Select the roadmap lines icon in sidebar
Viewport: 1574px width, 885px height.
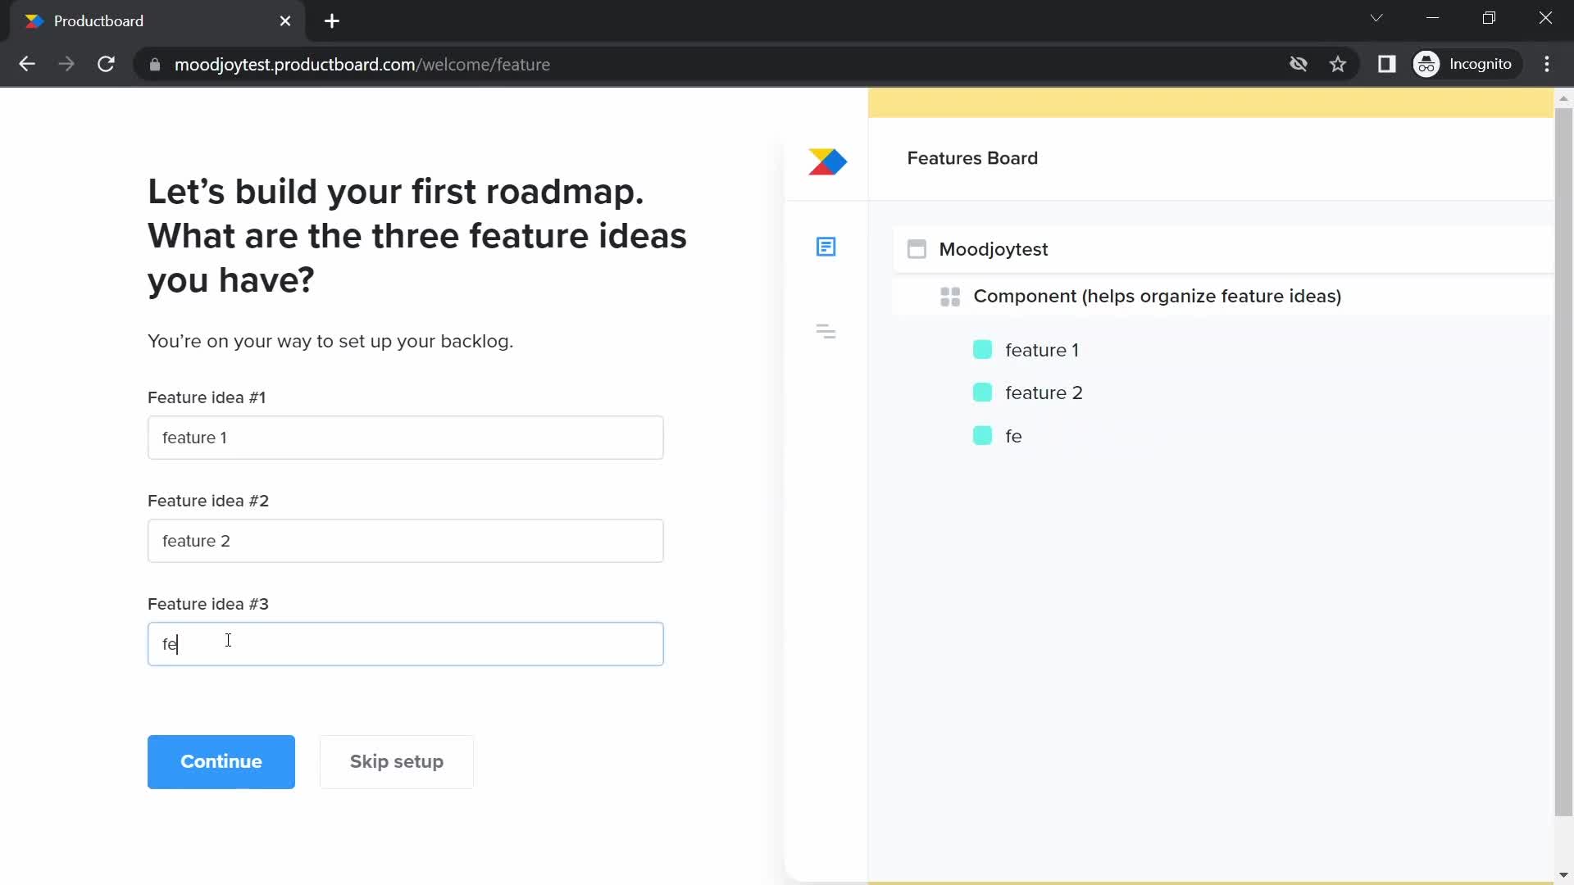coord(826,331)
